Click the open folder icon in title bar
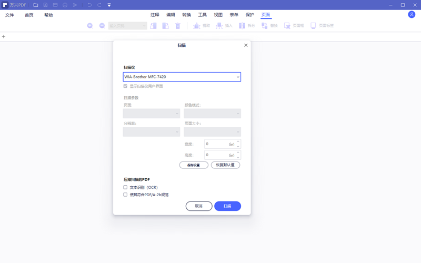Viewport: 421px width, 263px height. [x=35, y=5]
